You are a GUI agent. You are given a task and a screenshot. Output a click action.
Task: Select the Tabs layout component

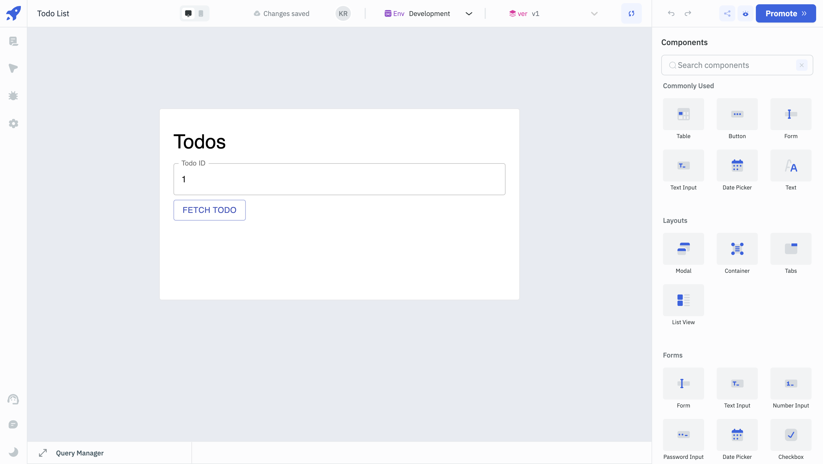[x=791, y=254]
